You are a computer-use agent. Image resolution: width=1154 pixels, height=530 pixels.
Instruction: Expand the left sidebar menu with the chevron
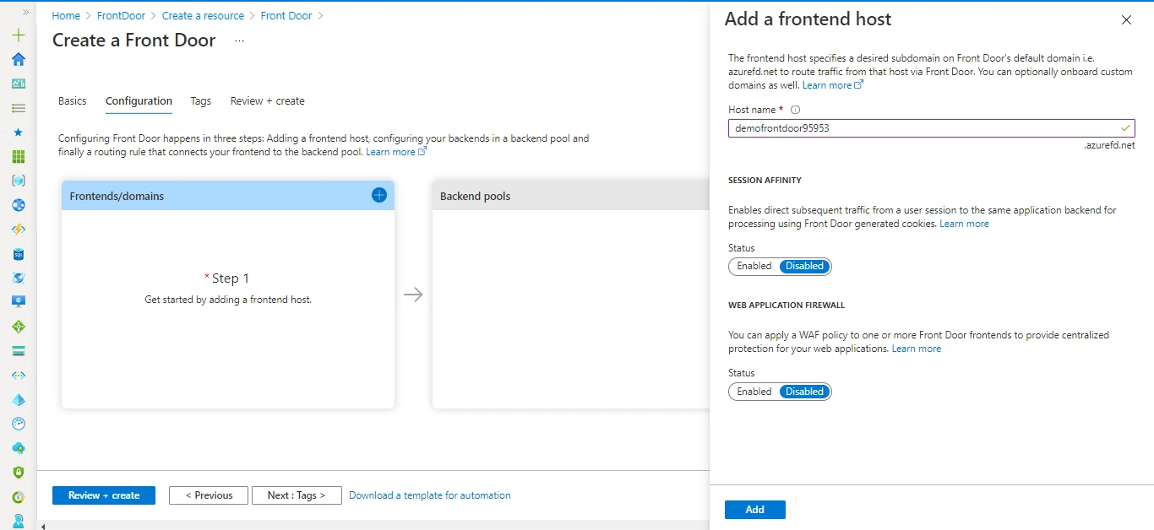click(25, 13)
